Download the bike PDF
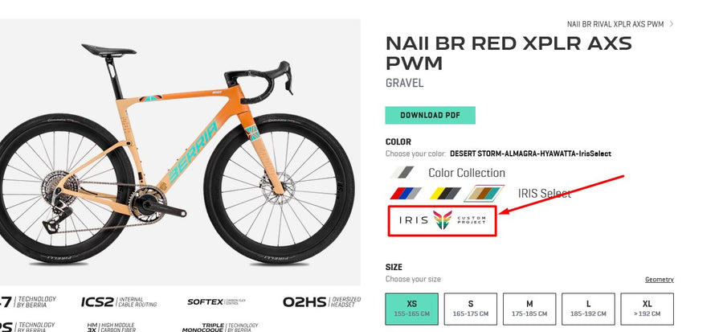Image resolution: width=723 pixels, height=332 pixels. coord(431,115)
